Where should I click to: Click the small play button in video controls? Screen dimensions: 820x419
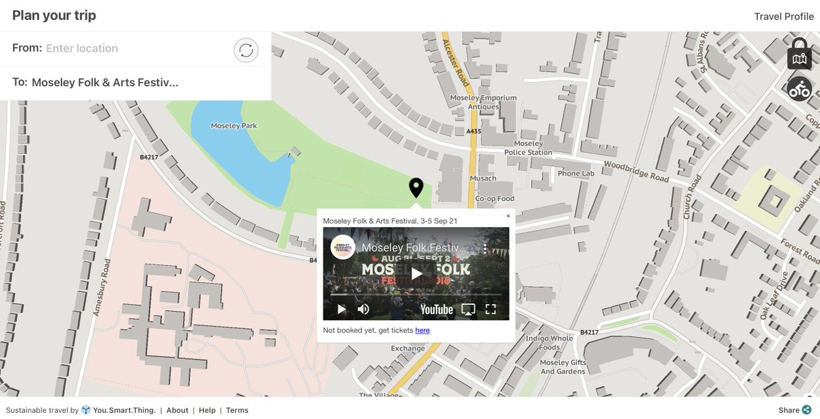[342, 310]
